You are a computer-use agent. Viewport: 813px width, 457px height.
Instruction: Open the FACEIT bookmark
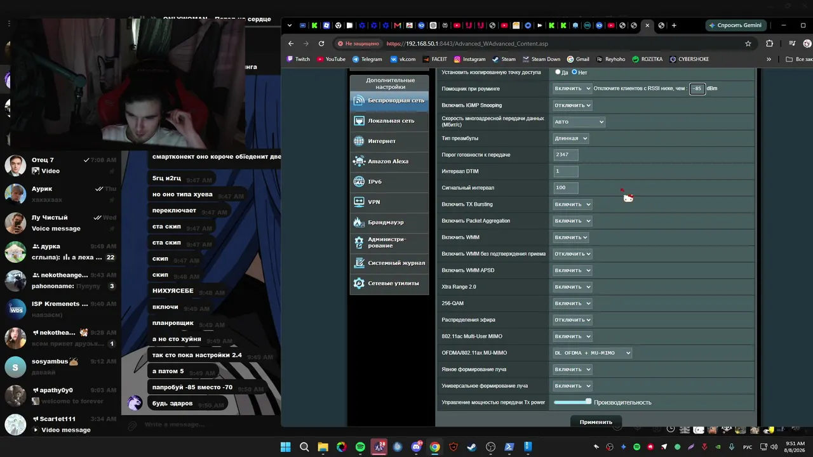[434, 59]
